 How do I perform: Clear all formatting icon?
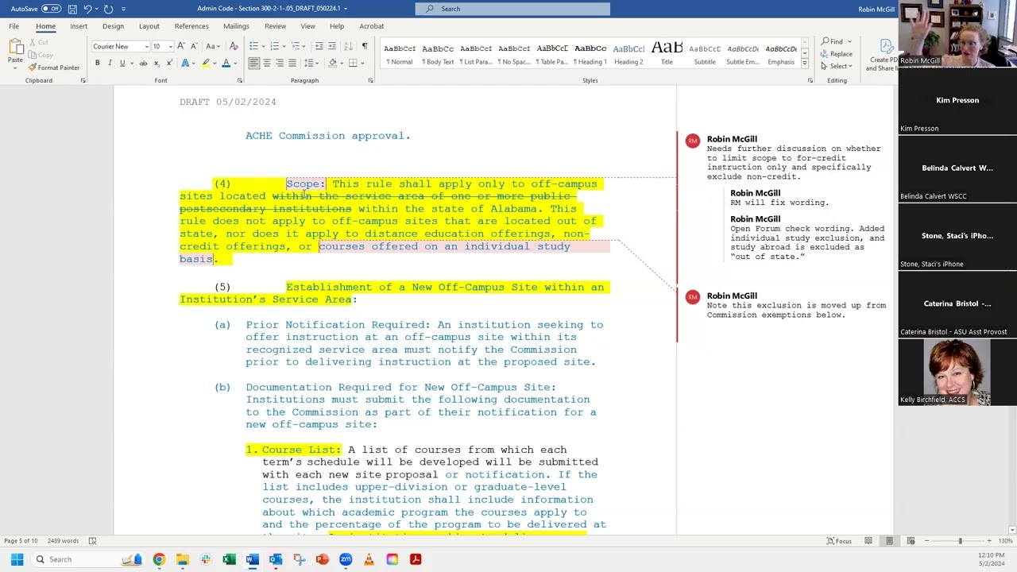pos(232,46)
